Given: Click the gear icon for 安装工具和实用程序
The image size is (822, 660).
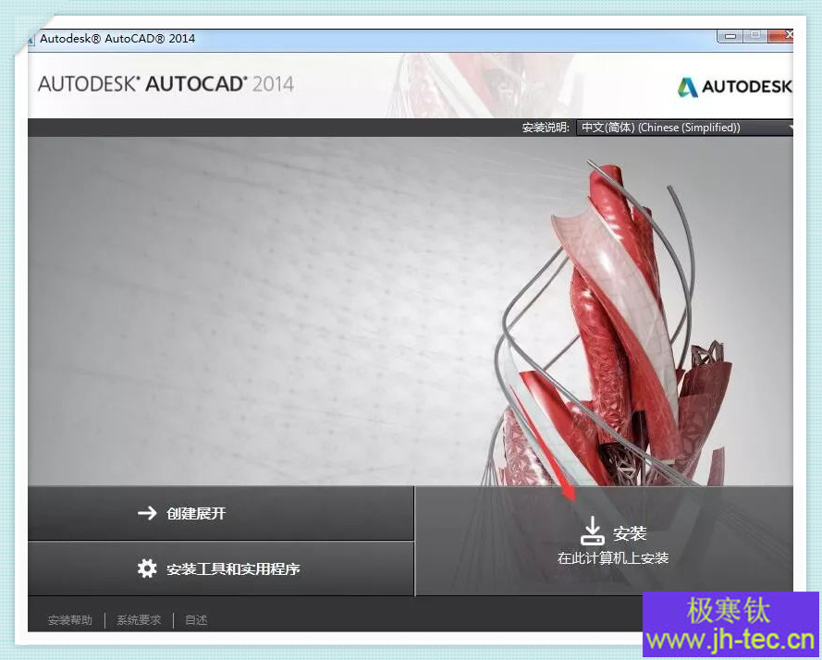Looking at the screenshot, I should (x=147, y=568).
